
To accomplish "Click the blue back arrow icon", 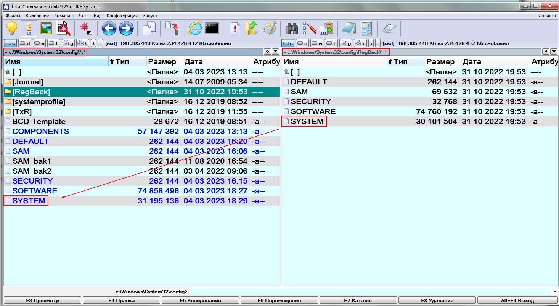I will [109, 29].
